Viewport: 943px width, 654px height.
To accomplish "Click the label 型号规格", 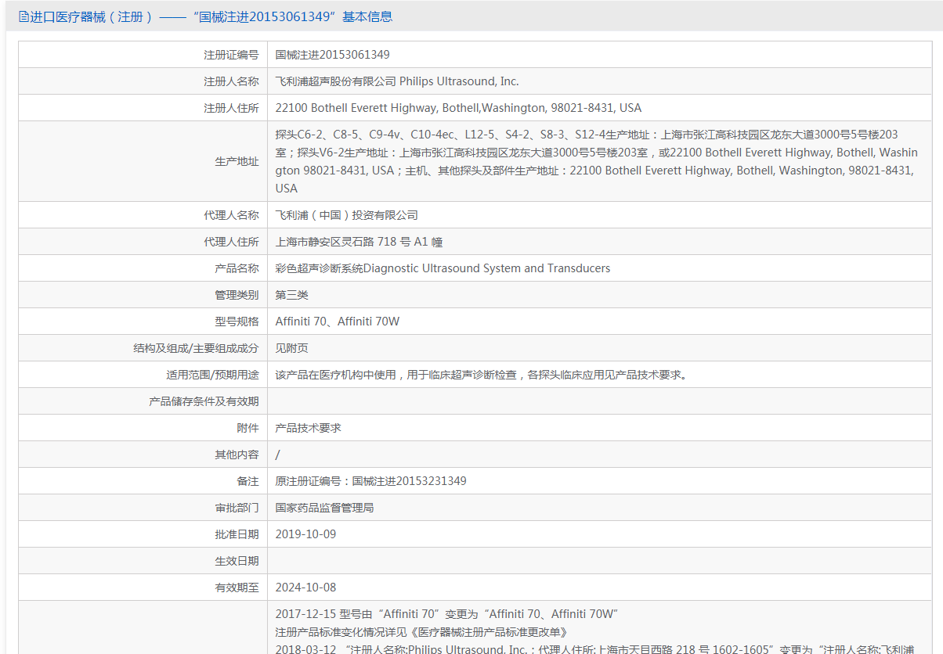I will coord(237,322).
